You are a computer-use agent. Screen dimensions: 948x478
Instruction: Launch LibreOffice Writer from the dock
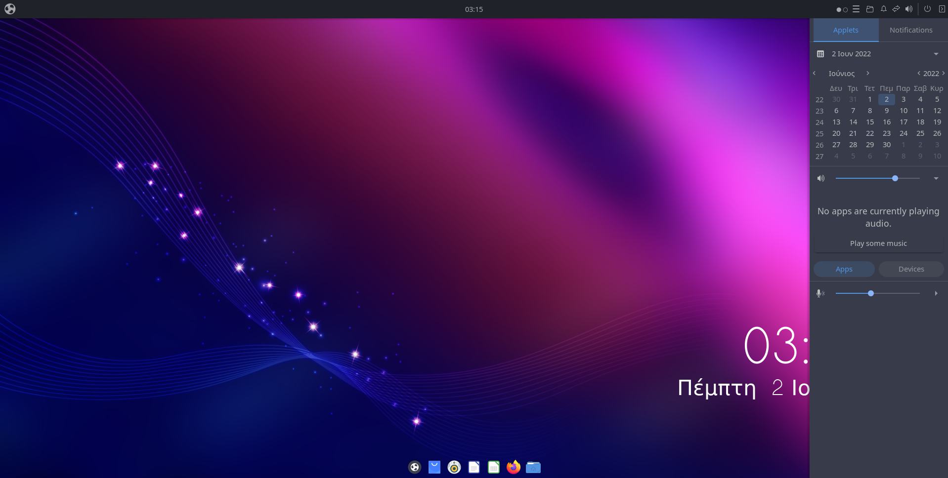click(474, 467)
